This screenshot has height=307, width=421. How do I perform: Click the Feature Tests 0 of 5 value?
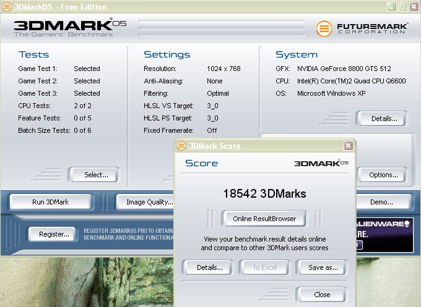pyautogui.click(x=82, y=118)
